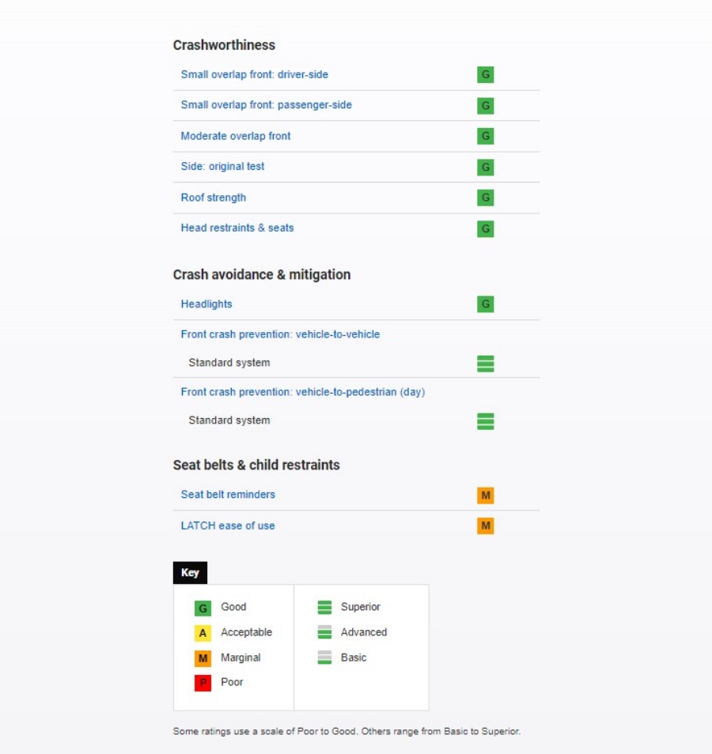712x754 pixels.
Task: Click Good rating icon for Moderate overlap front
Action: 485,136
